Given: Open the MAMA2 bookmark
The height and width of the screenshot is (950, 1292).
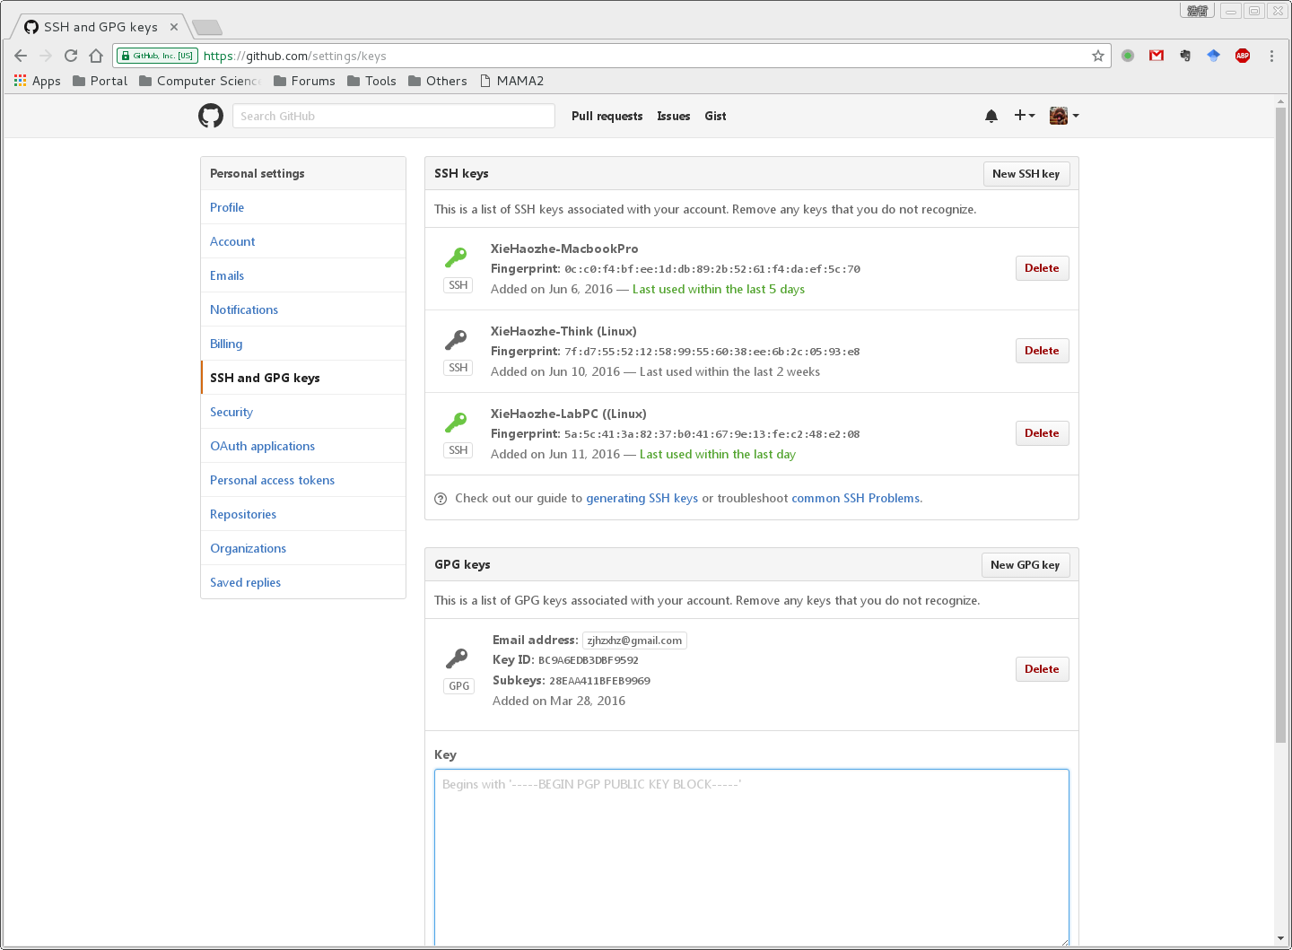Looking at the screenshot, I should coord(511,81).
